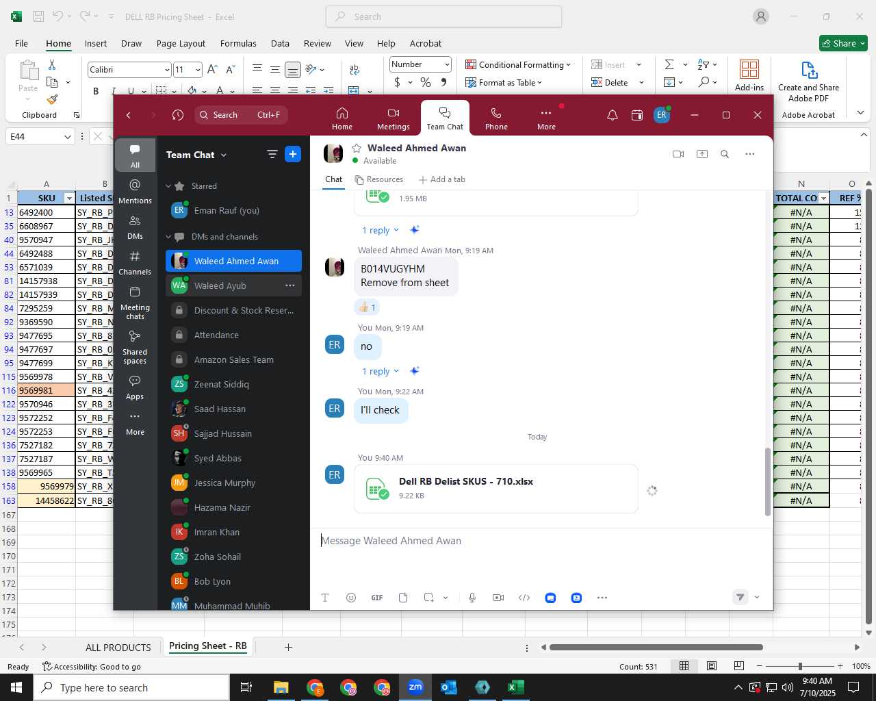Click the Add-ins button in Excel
Screen dimensions: 876x701
coord(749,75)
